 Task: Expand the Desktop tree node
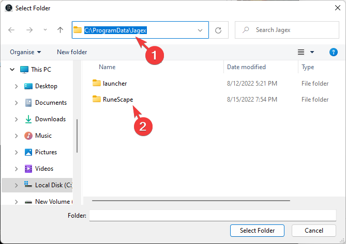17,86
